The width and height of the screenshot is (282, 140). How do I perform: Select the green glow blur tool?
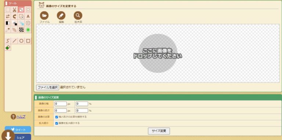coord(28,30)
